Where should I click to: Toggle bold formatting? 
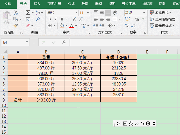point(49,19)
